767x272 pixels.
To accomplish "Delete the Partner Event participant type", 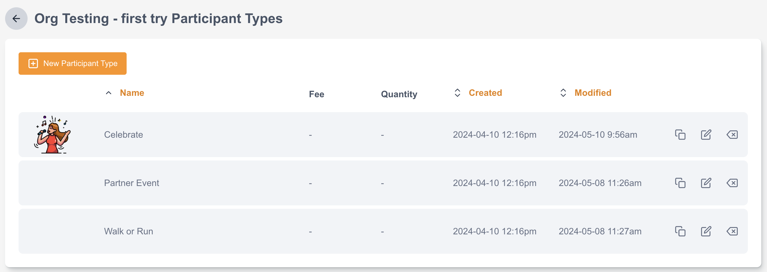I will tap(732, 183).
